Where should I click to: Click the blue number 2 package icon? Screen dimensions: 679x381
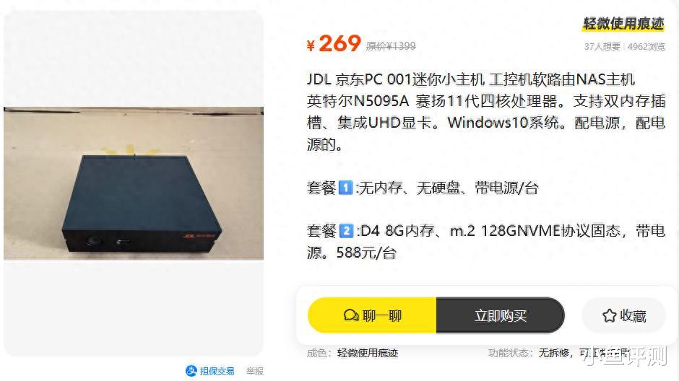pos(345,230)
